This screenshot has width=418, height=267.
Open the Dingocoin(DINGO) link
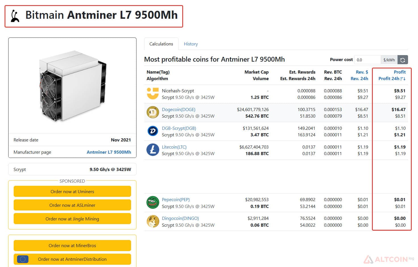[x=180, y=218]
